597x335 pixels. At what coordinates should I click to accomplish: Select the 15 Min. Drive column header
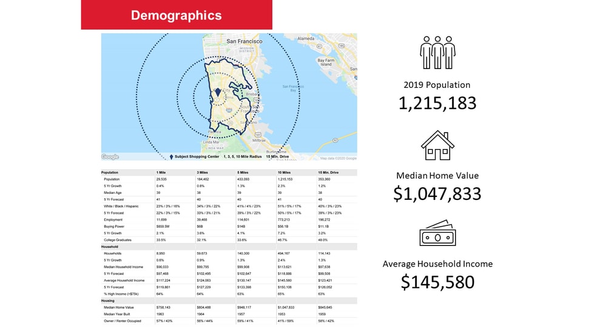point(329,173)
